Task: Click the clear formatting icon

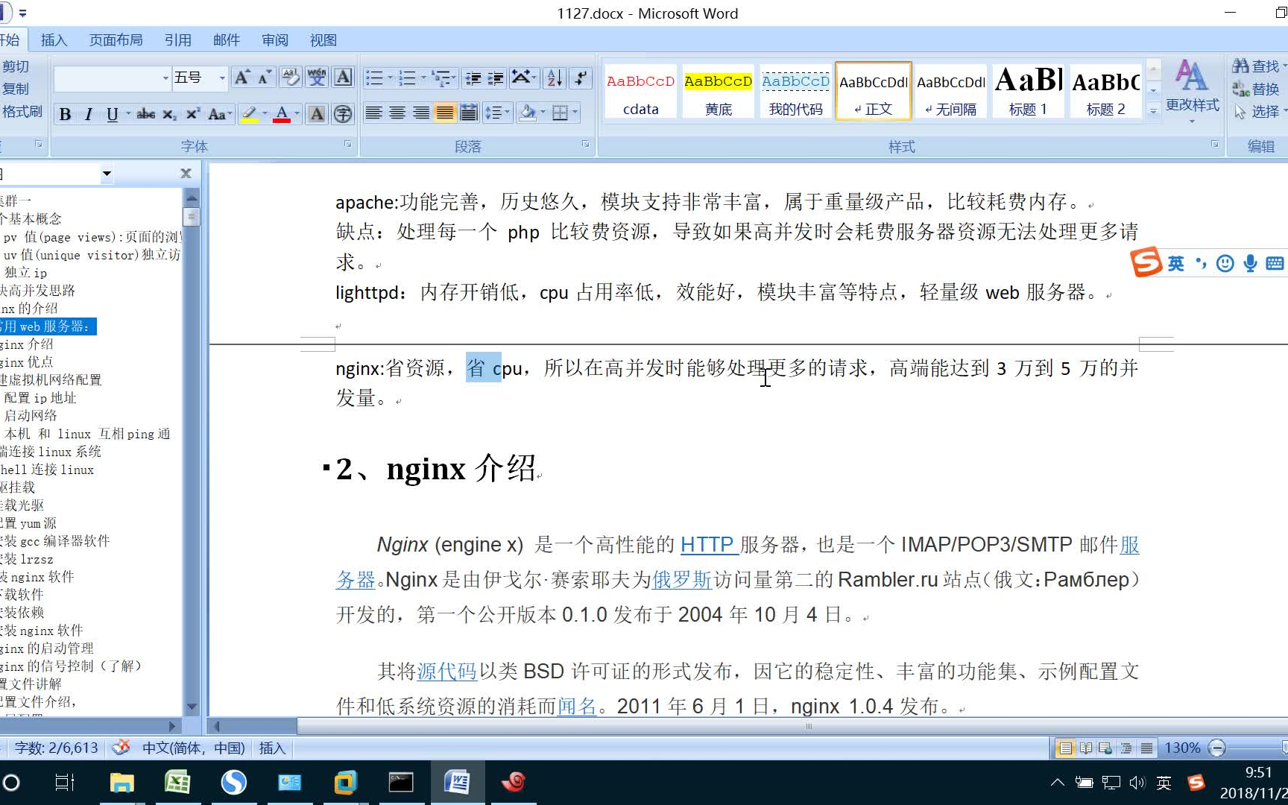Action: pyautogui.click(x=291, y=78)
